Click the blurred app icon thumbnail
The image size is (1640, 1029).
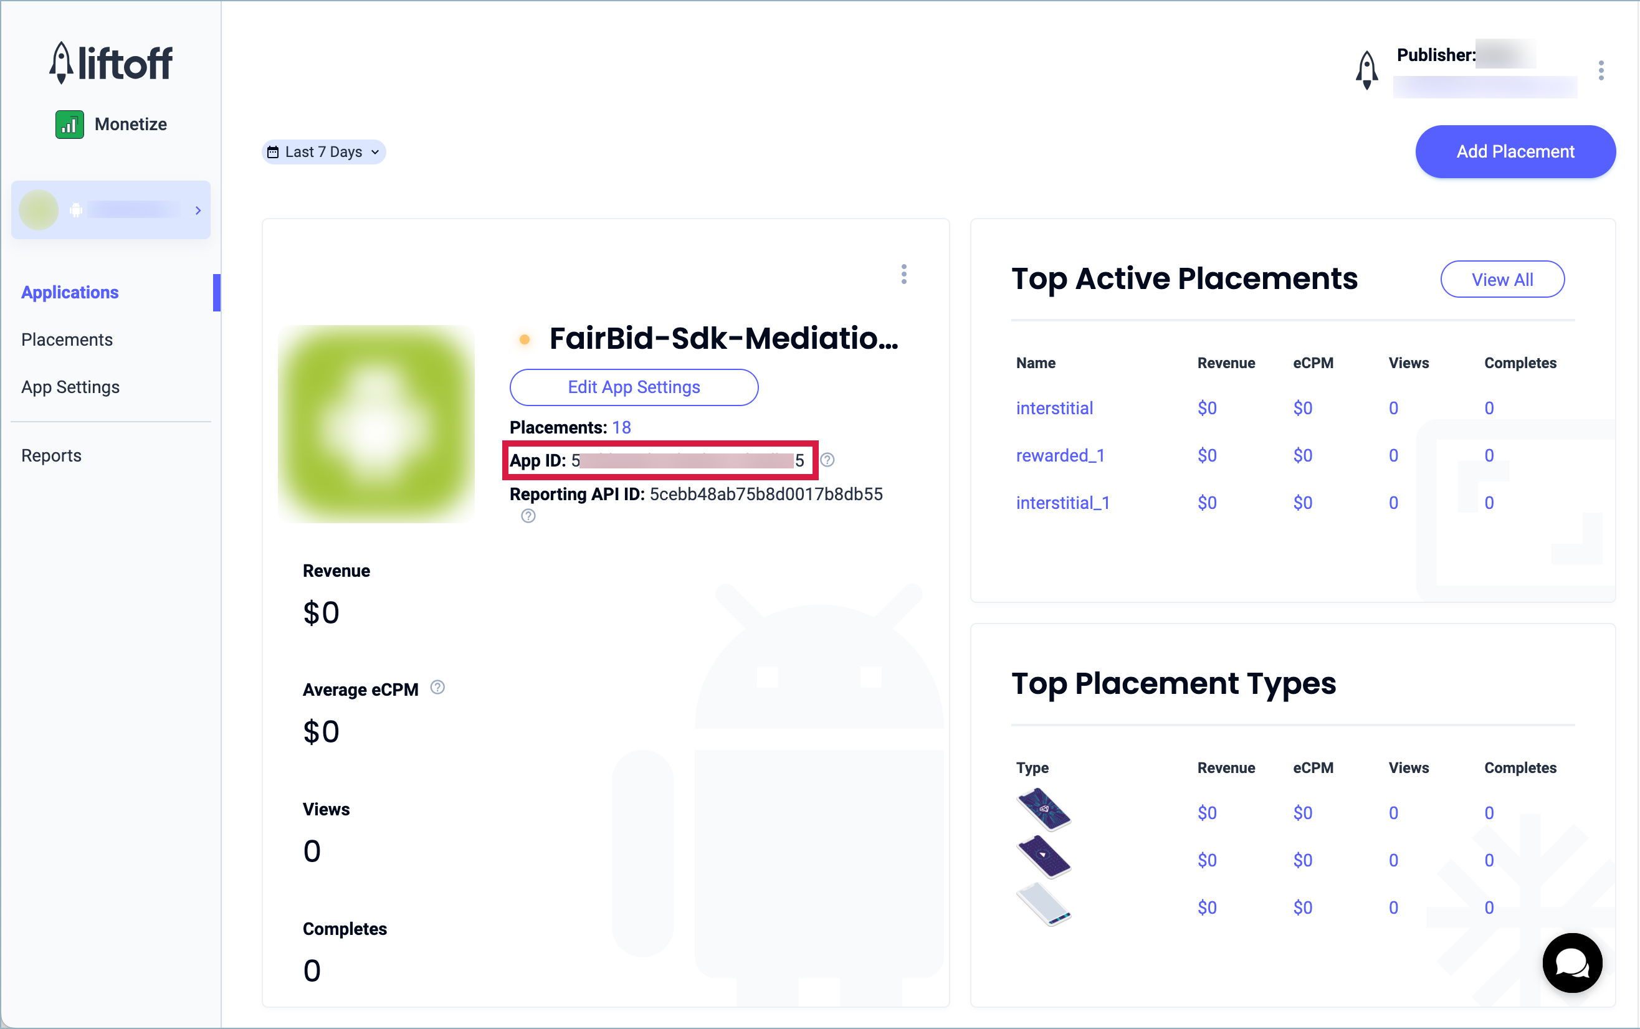[x=376, y=424]
